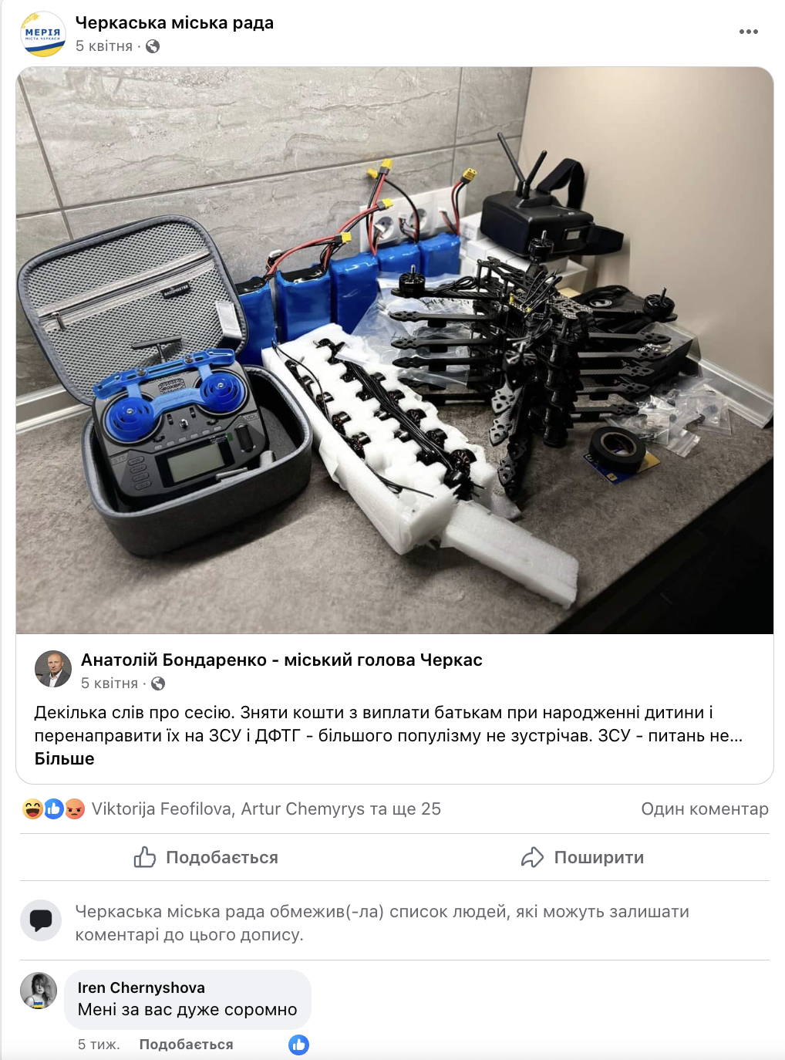The image size is (785, 1060).
Task: Like the post with Подобається
Action: coord(206,857)
